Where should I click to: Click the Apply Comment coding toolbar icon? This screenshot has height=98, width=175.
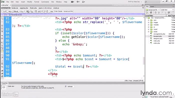point(2,55)
